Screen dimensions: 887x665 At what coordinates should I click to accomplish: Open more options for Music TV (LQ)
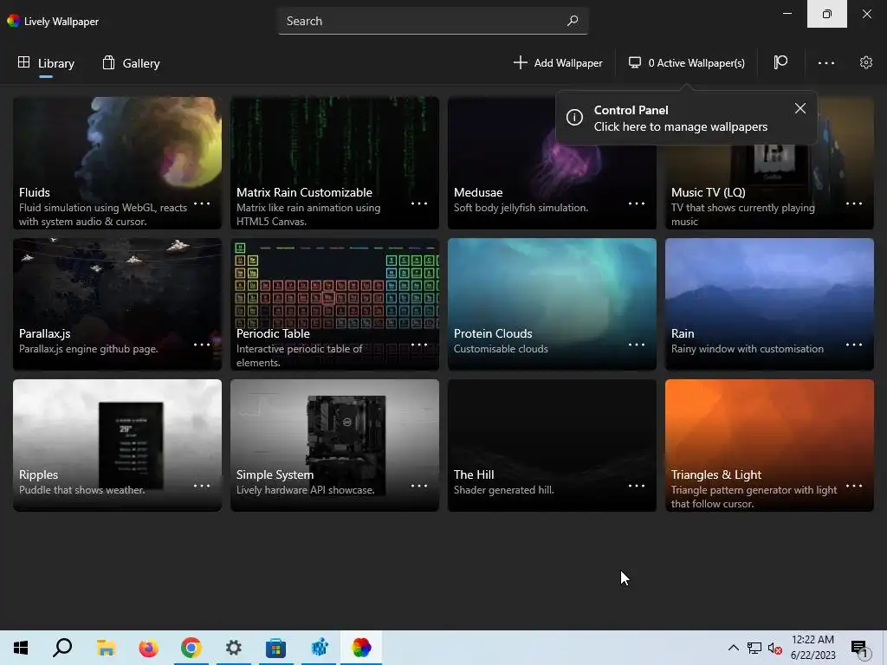[853, 203]
